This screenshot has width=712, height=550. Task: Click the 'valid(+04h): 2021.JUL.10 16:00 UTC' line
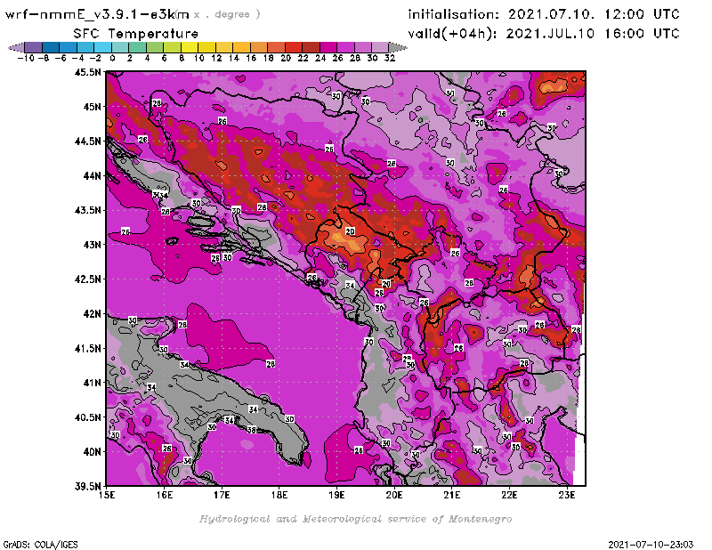click(544, 34)
